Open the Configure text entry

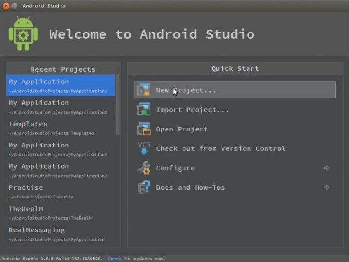click(175, 168)
